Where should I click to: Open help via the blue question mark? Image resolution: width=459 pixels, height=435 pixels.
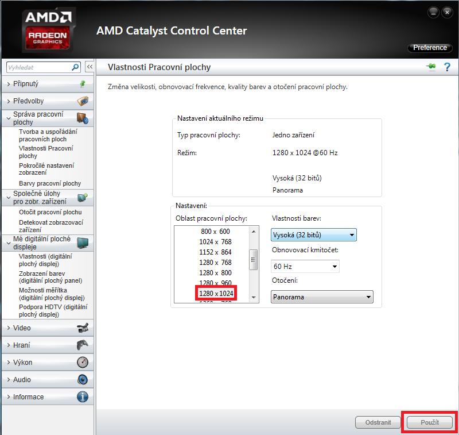pyautogui.click(x=447, y=67)
